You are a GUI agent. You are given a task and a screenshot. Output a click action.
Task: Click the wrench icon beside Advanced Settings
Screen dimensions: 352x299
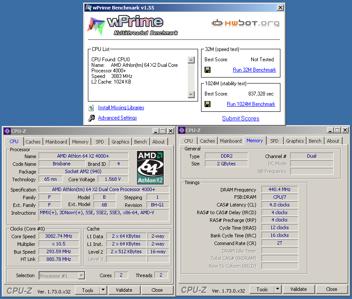pos(91,118)
